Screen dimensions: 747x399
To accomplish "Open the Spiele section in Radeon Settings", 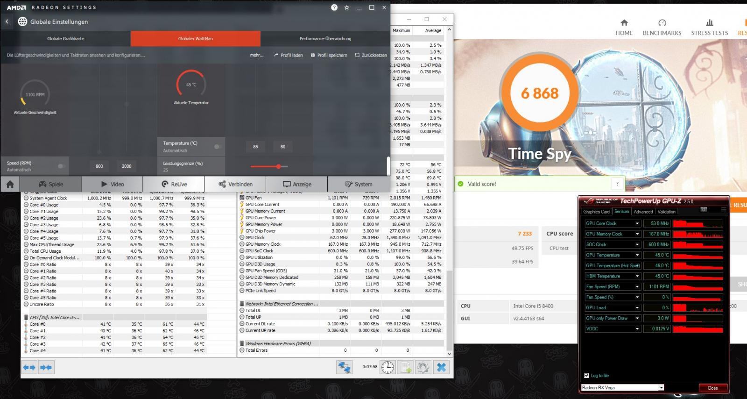I will [x=51, y=184].
